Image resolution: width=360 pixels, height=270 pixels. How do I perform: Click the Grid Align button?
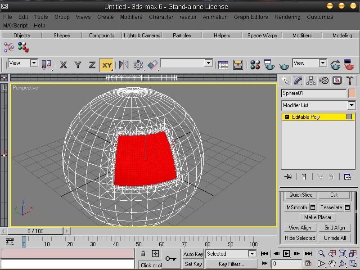pyautogui.click(x=335, y=228)
